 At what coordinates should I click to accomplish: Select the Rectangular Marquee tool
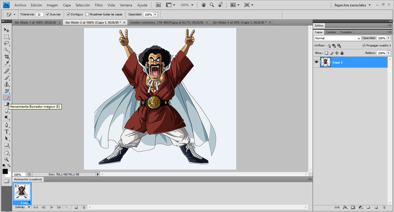[x=6, y=37]
